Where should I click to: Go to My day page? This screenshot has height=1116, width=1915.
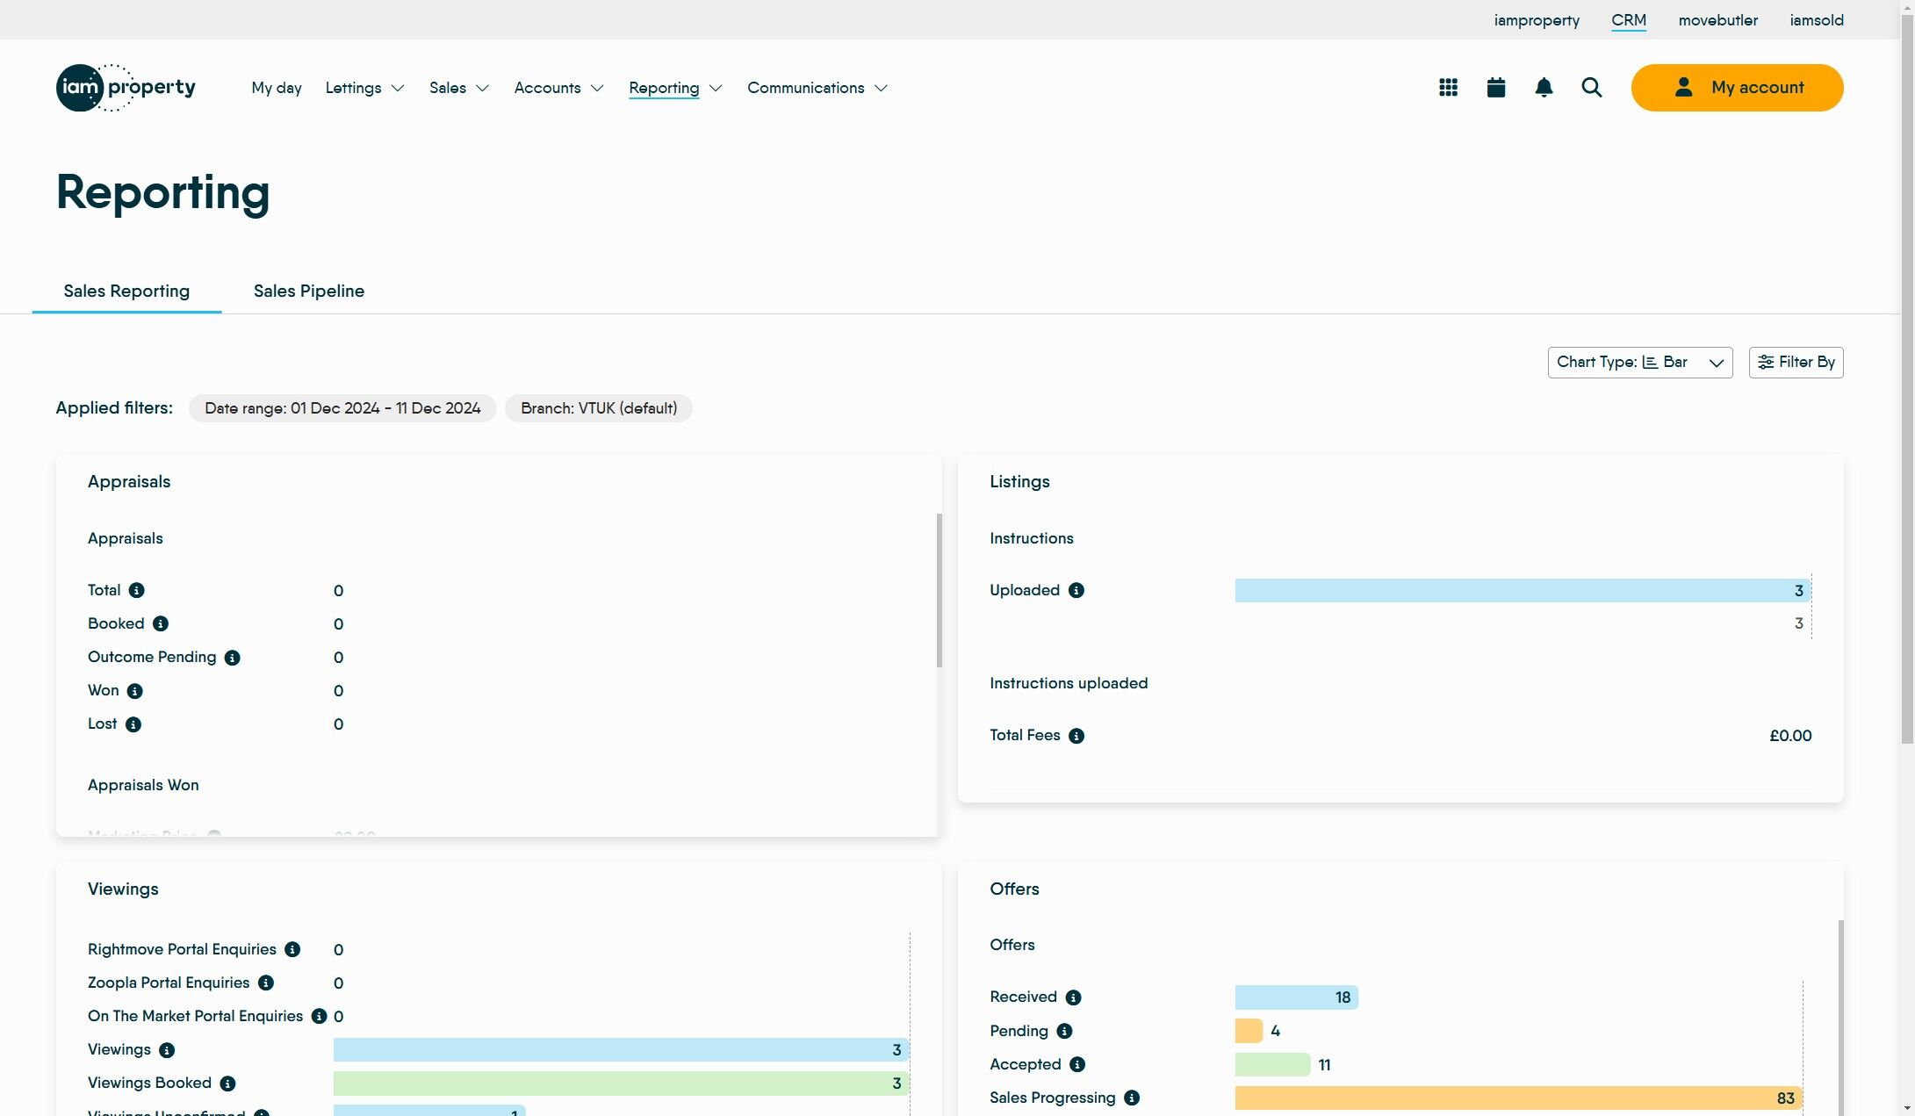[276, 88]
